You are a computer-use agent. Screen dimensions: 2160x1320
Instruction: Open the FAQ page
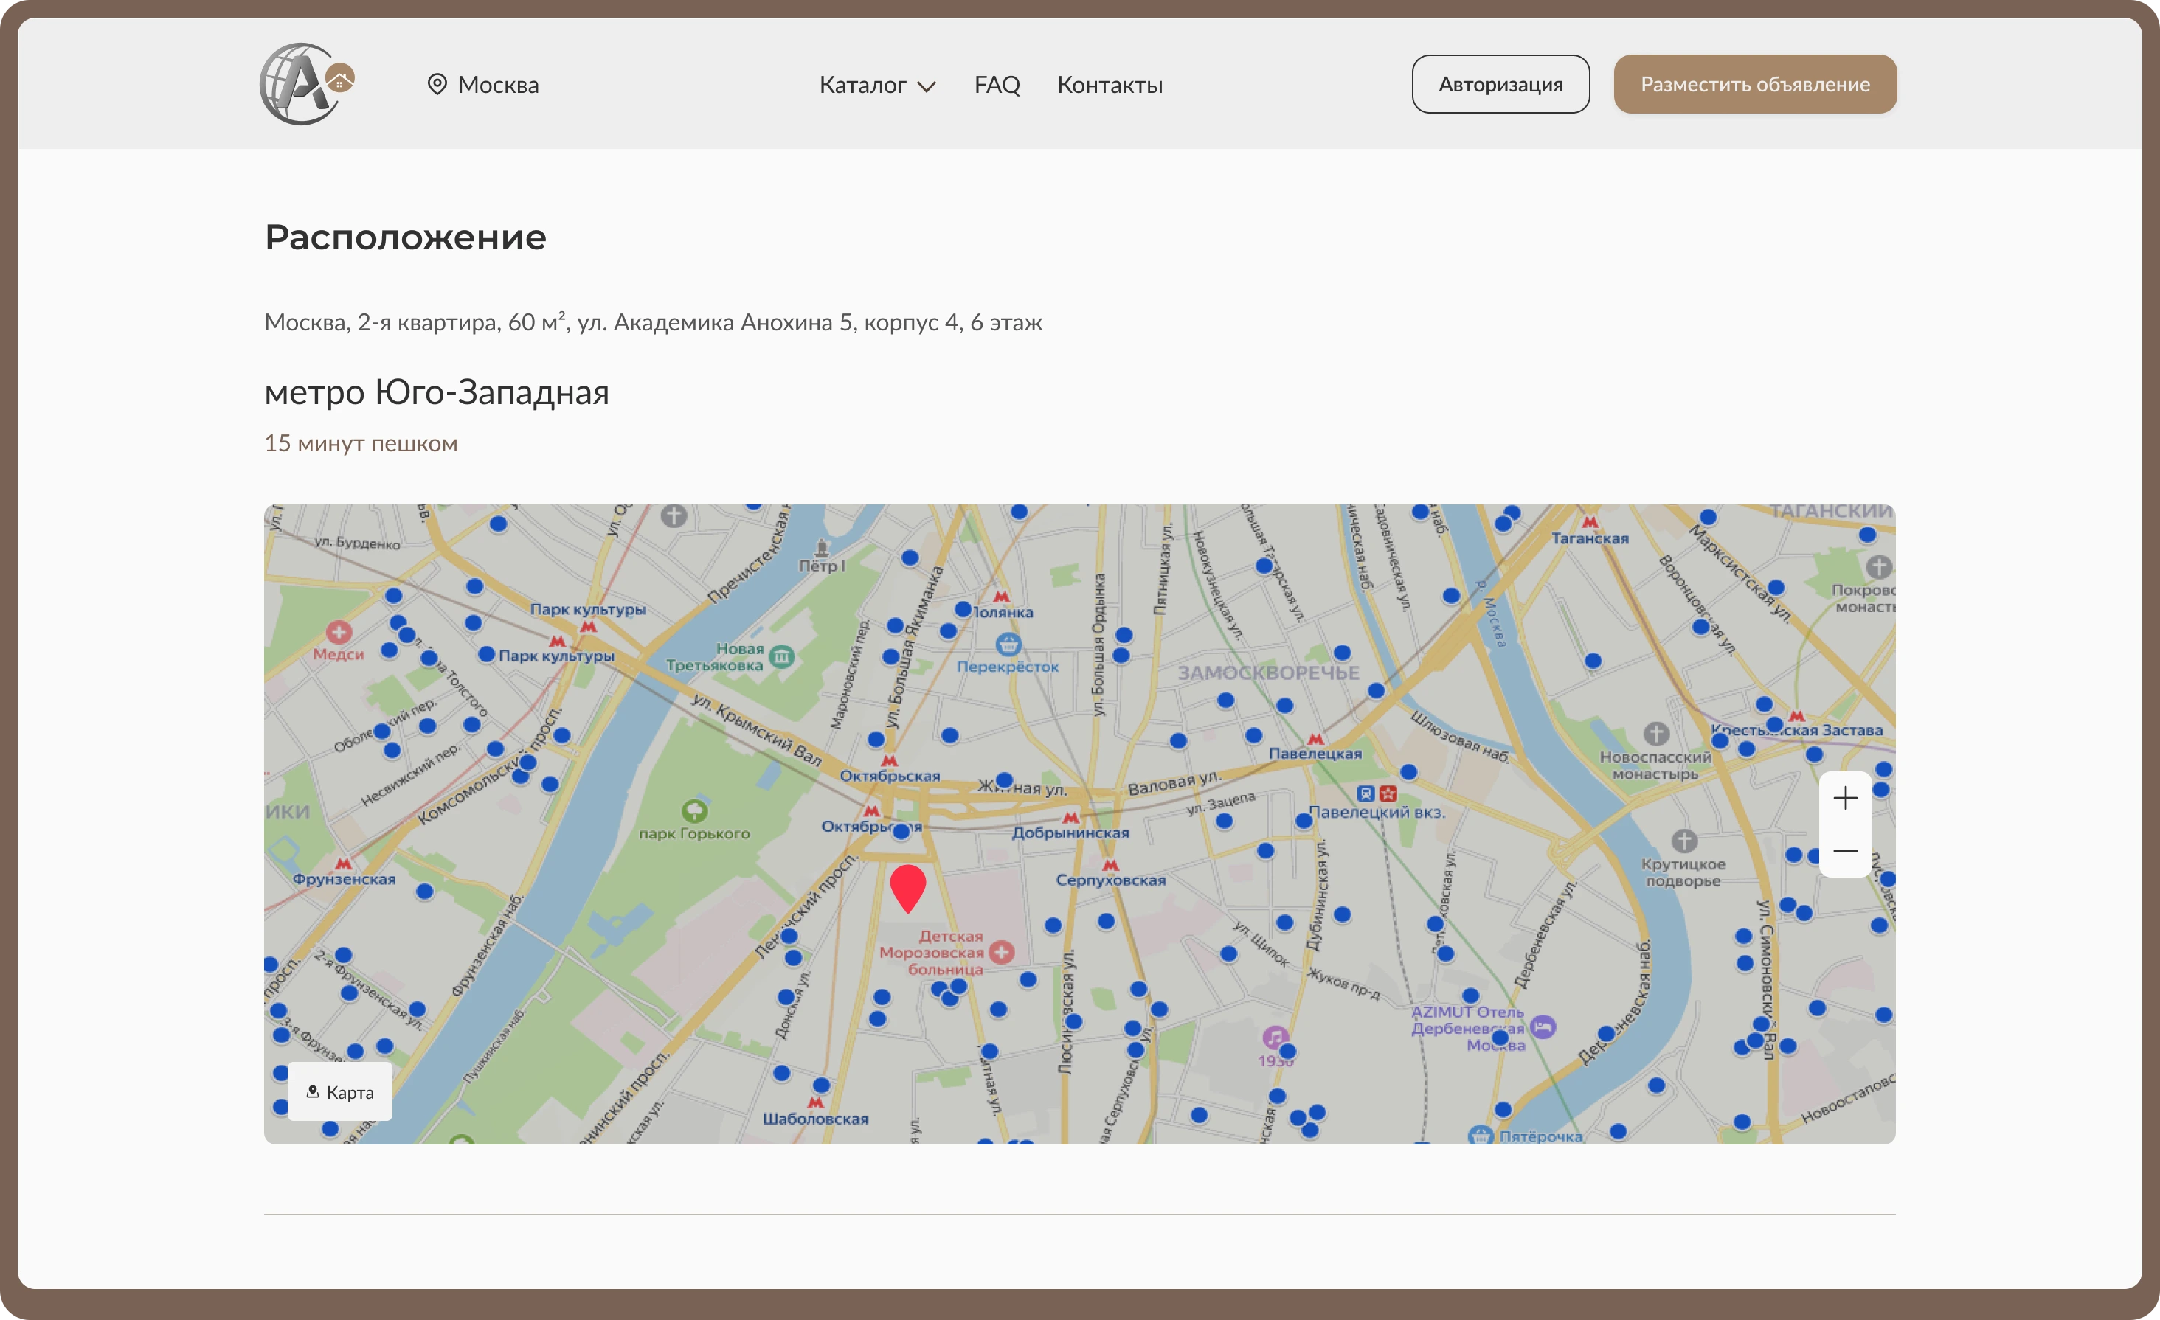tap(997, 84)
